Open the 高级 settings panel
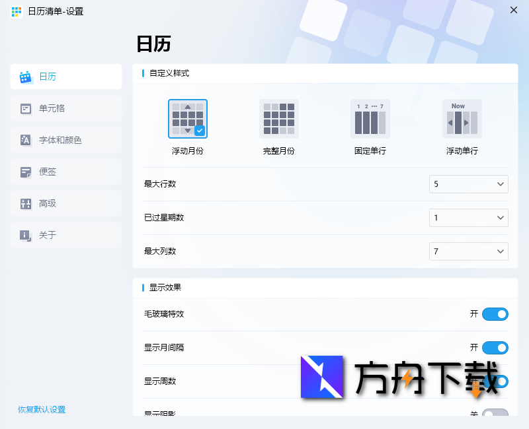529x429 pixels. tap(65, 203)
